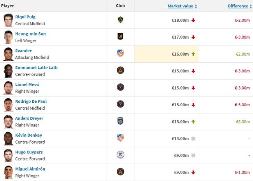Open Emmanuel Latte Lath's profile
The width and height of the screenshot is (253, 181).
click(x=36, y=68)
